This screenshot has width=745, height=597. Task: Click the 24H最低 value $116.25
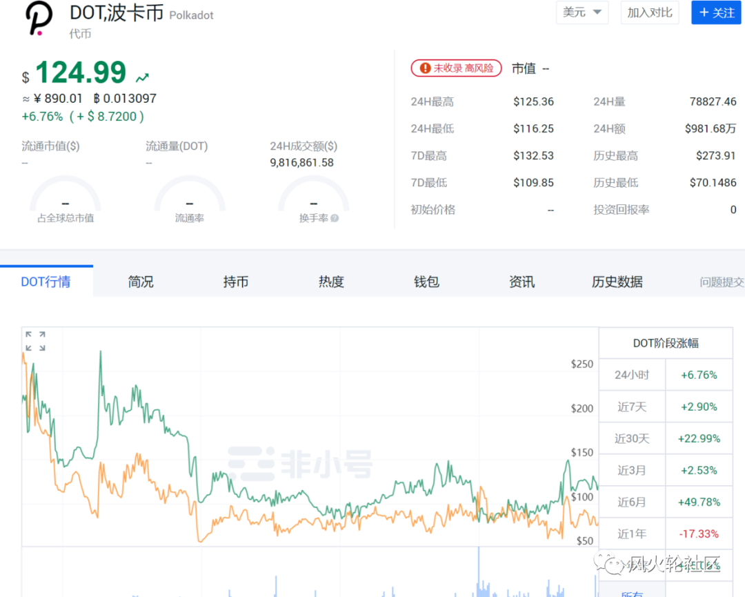coord(533,129)
